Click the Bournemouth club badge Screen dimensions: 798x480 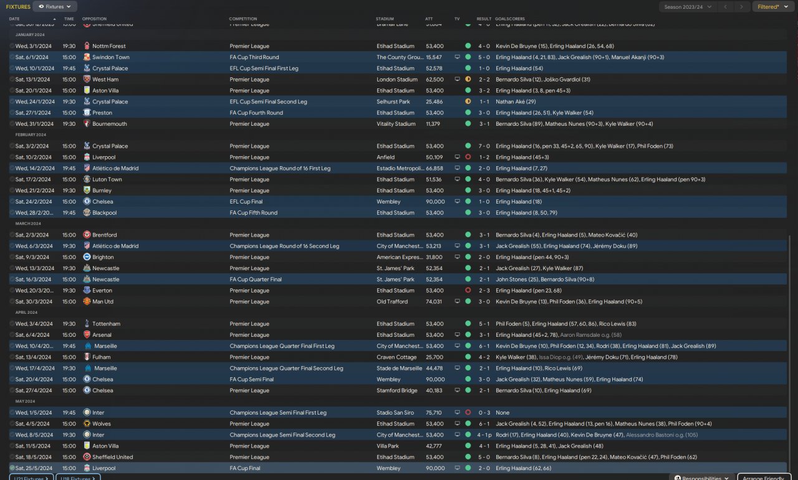[87, 124]
